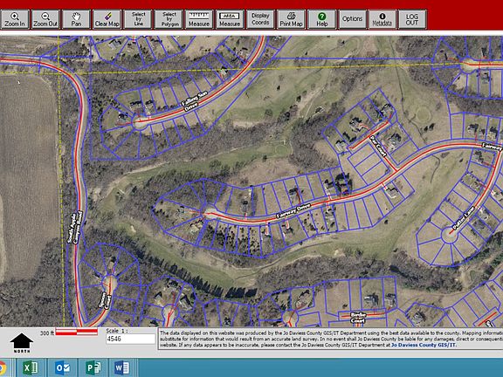Open Word from the taskbar
Image resolution: width=503 pixels, height=377 pixels.
pos(122,367)
